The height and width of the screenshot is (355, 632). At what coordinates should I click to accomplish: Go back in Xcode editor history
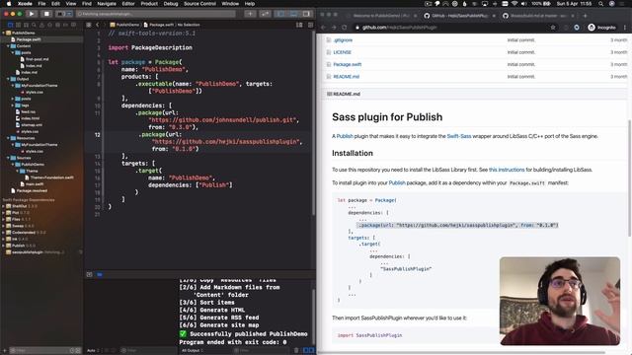tap(97, 25)
